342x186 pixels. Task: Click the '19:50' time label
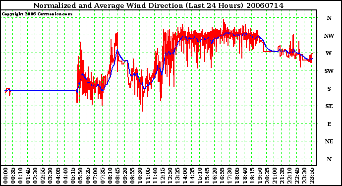[260, 176]
